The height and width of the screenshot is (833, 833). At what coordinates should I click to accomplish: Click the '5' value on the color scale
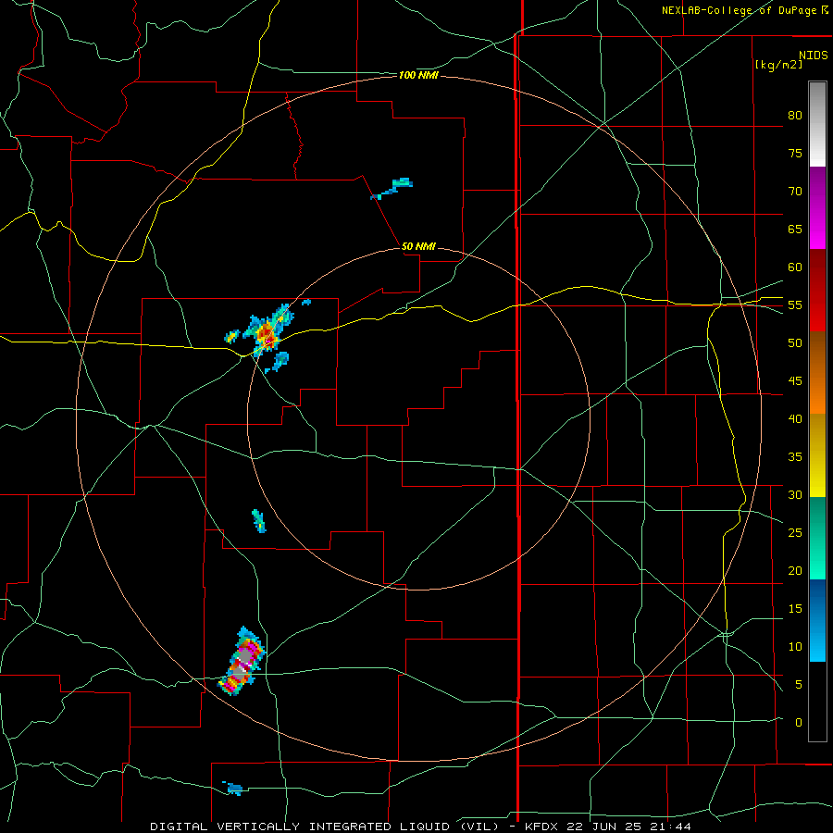pos(799,685)
